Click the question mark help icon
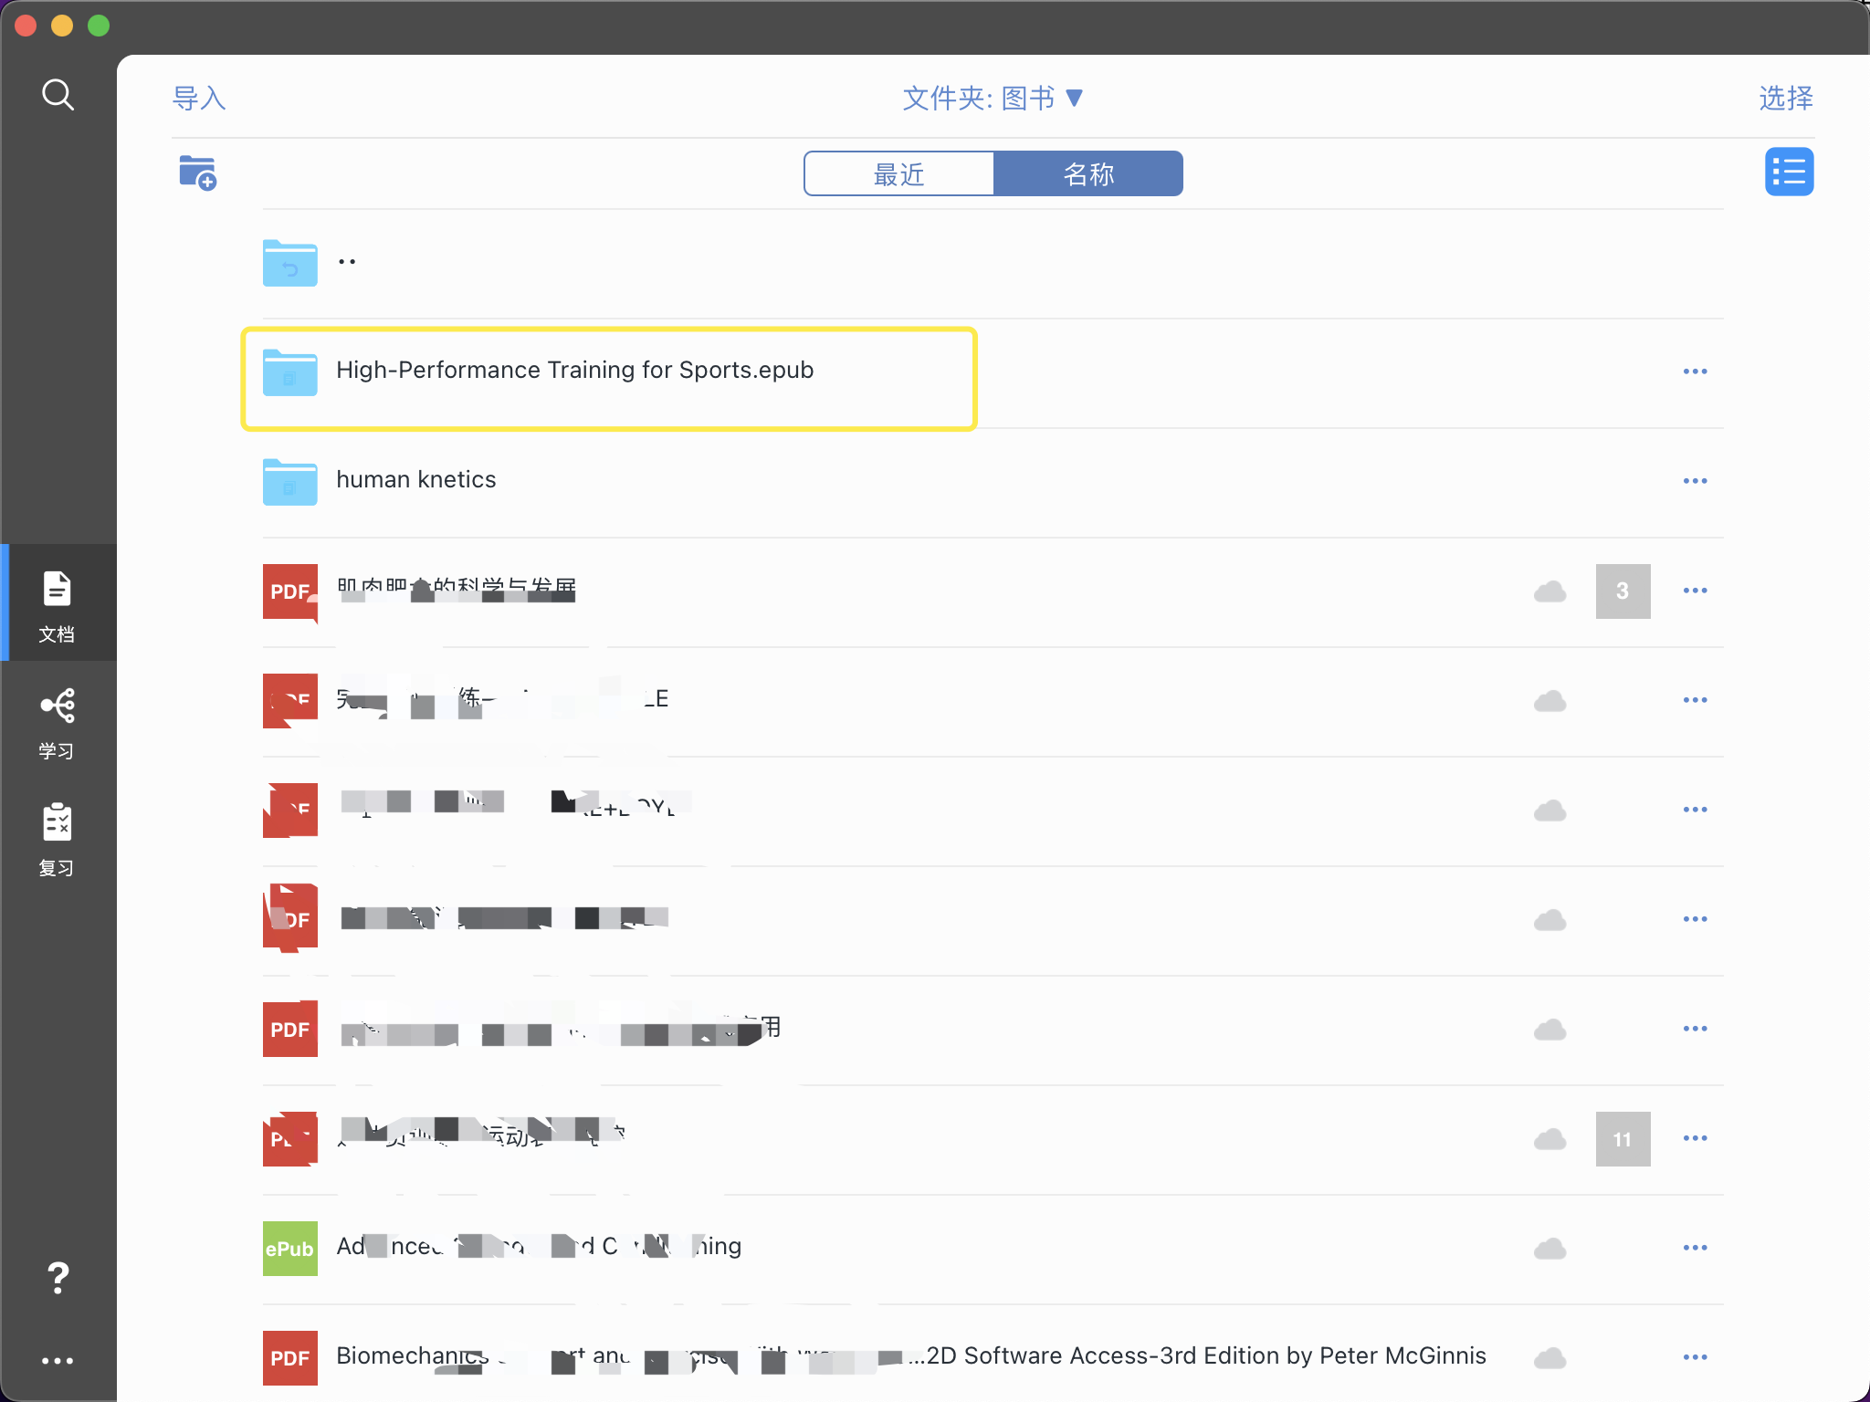Image resolution: width=1870 pixels, height=1402 pixels. point(58,1278)
